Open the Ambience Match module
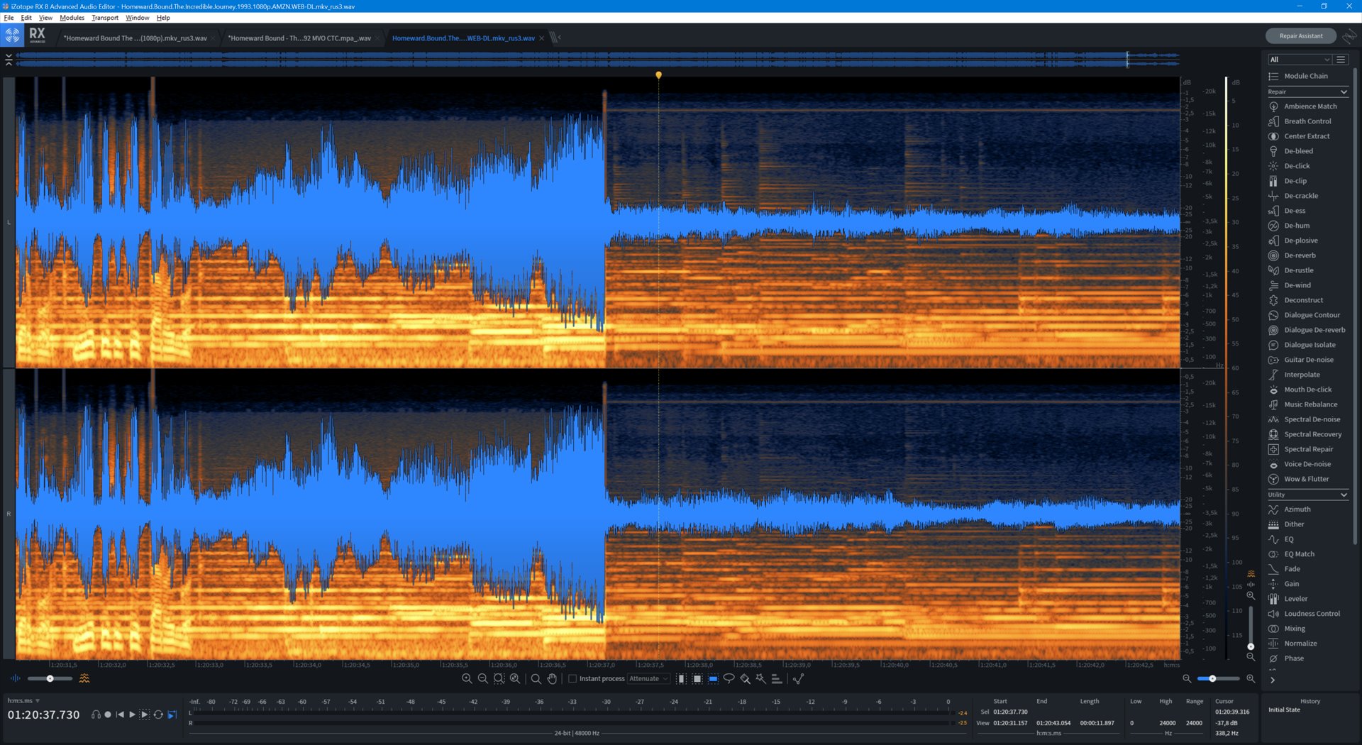1362x745 pixels. pos(1310,106)
